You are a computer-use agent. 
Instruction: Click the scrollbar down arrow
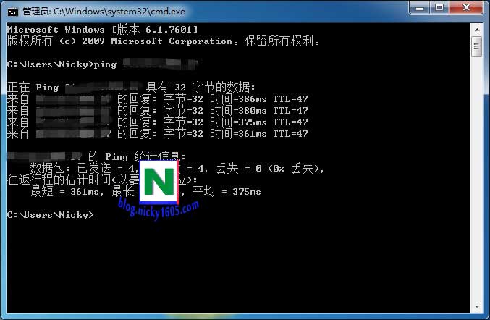477,306
